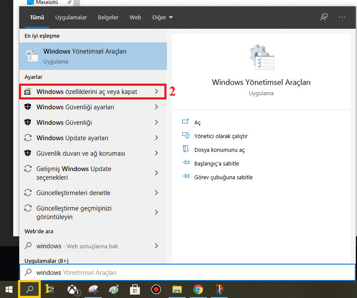Expand the arrow in the Windows Güvenliği row

(x=157, y=122)
